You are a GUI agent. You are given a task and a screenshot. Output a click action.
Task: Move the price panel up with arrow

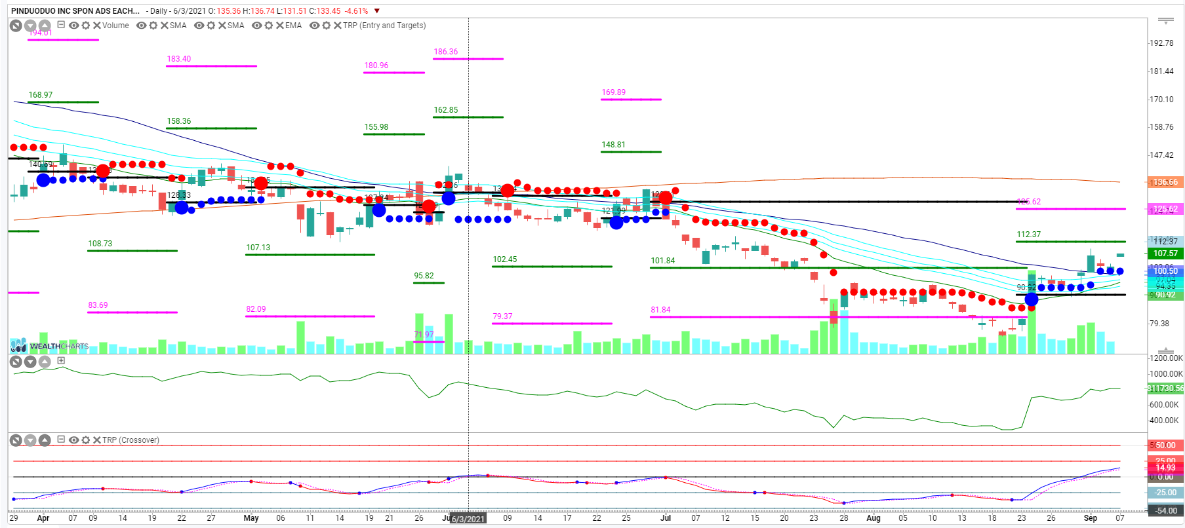pyautogui.click(x=45, y=26)
